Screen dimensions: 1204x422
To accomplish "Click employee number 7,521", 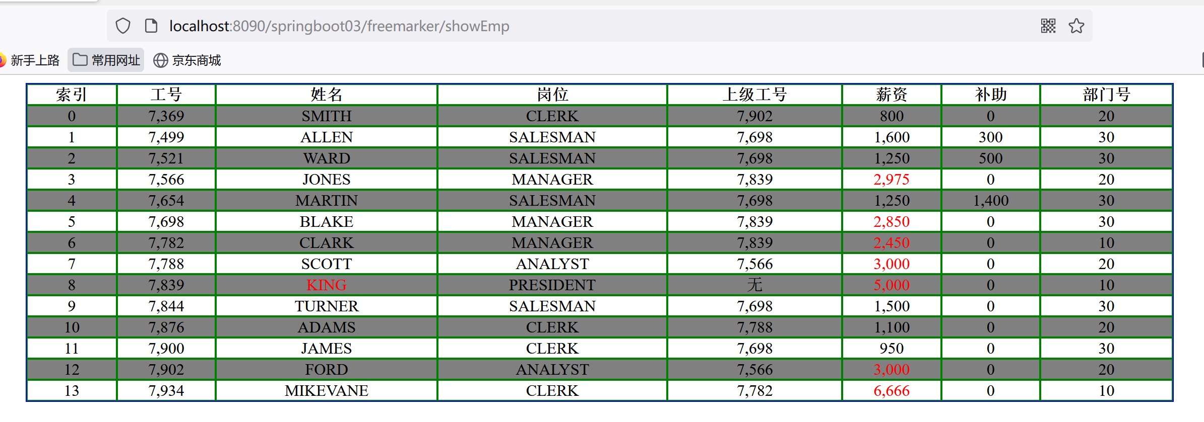I will pyautogui.click(x=166, y=158).
